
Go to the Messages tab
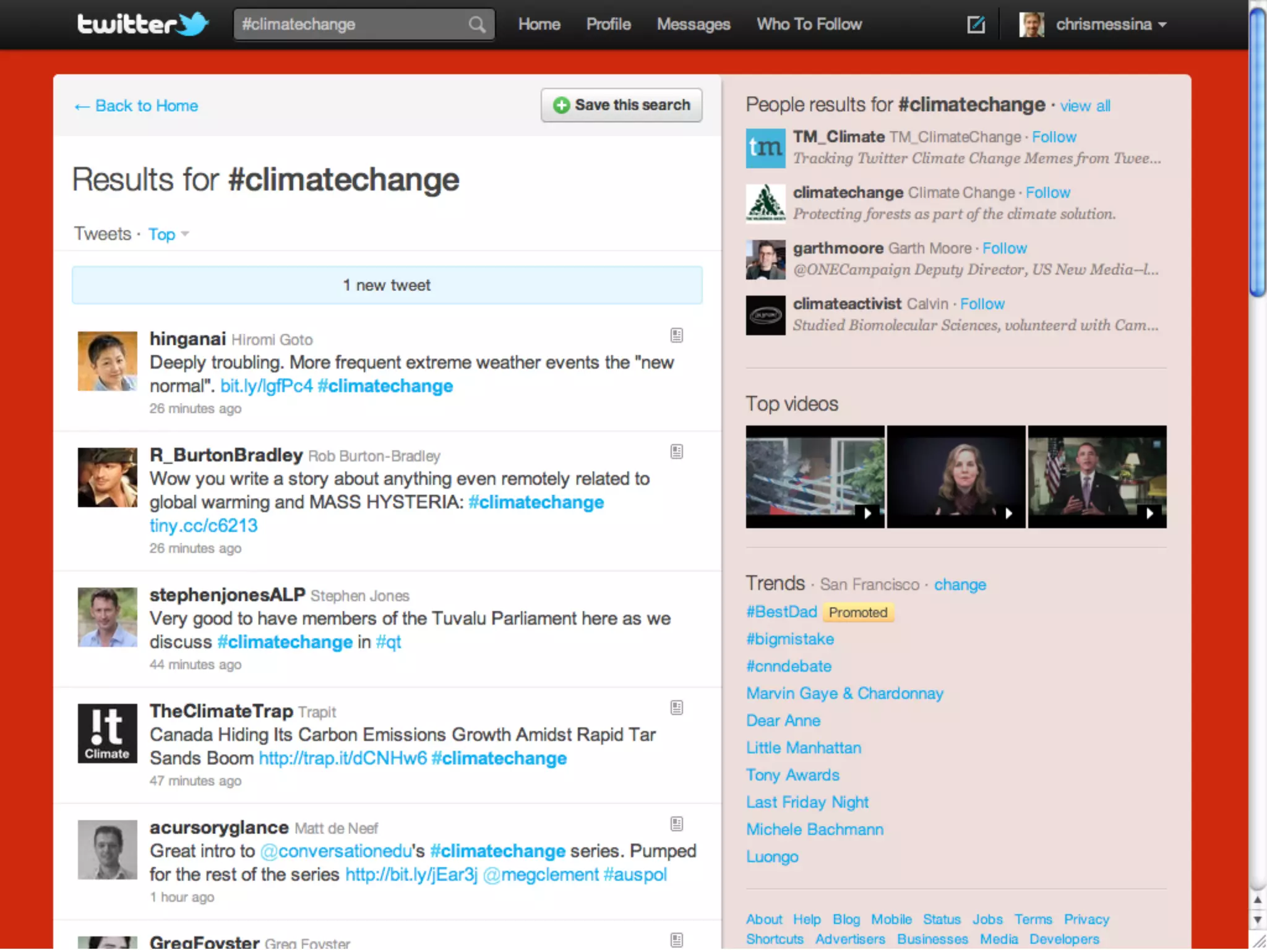[694, 25]
